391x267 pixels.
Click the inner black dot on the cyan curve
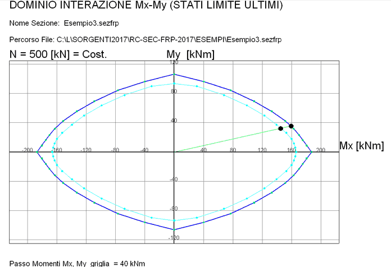pyautogui.click(x=280, y=128)
